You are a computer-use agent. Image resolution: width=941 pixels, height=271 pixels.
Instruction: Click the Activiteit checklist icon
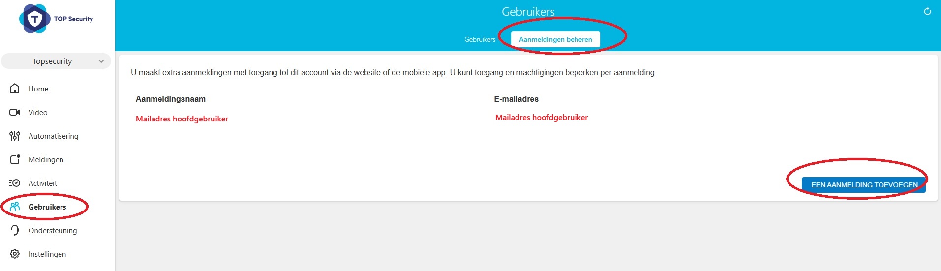point(15,183)
